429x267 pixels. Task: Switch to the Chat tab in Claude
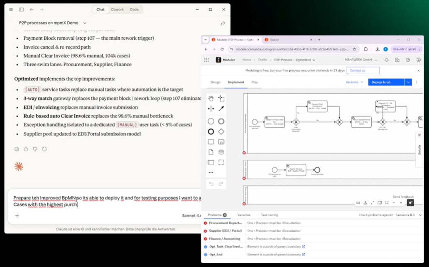point(101,9)
